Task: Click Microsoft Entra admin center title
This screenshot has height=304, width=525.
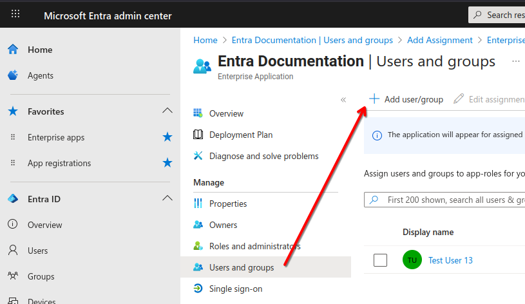Action: [x=108, y=15]
